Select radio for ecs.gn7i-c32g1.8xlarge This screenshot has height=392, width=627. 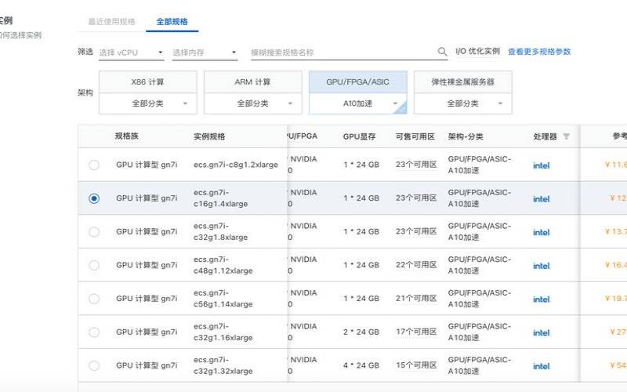tap(94, 232)
